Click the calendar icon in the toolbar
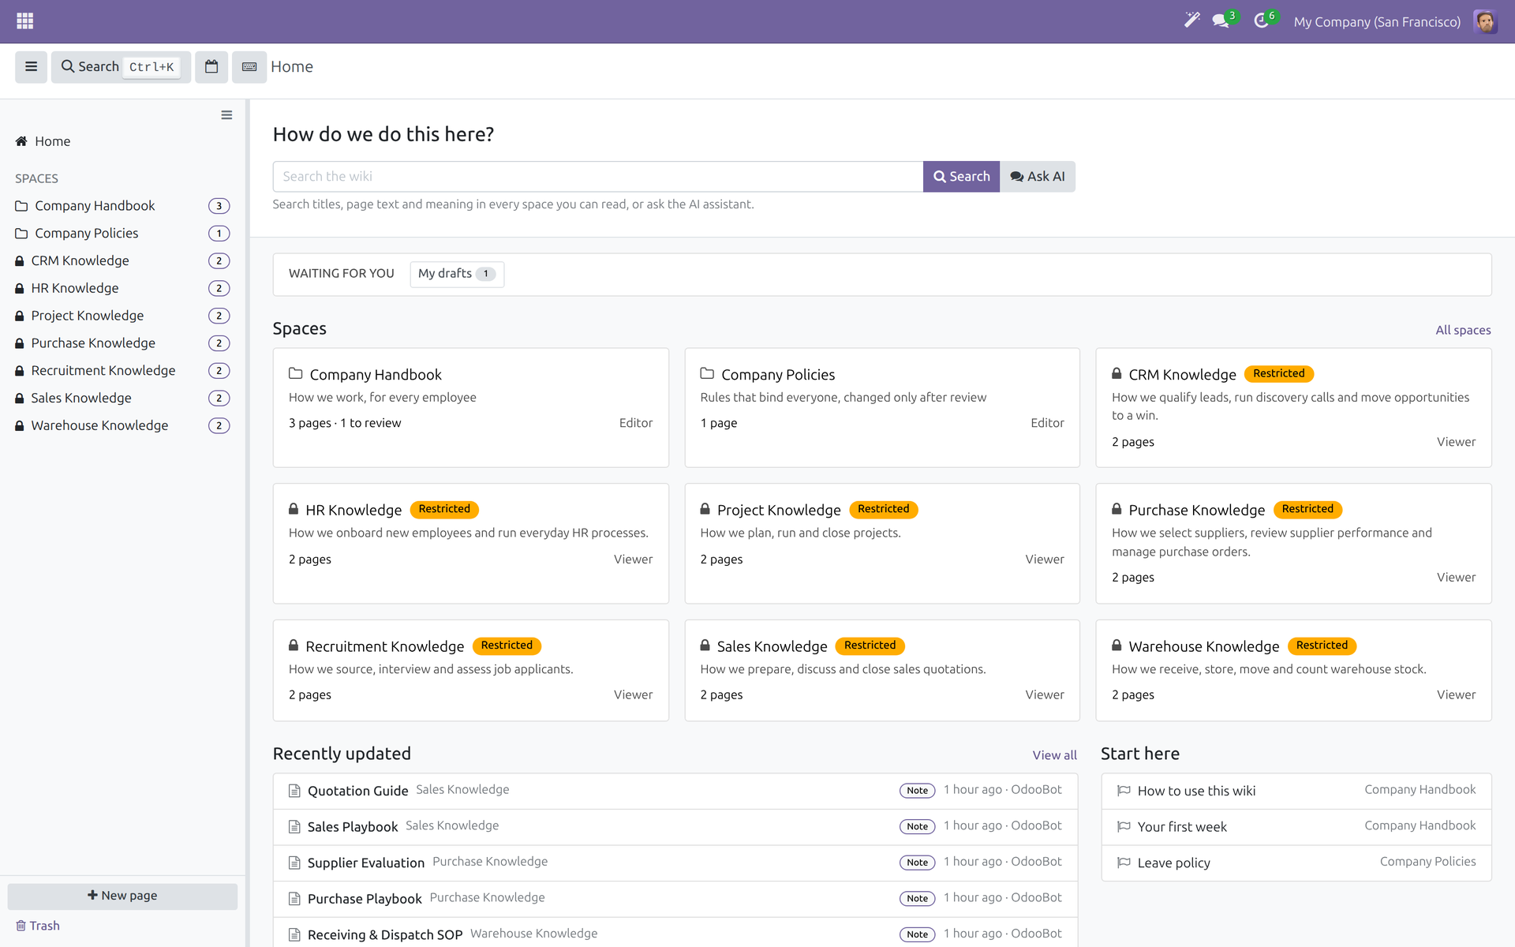This screenshot has height=947, width=1515. tap(211, 67)
